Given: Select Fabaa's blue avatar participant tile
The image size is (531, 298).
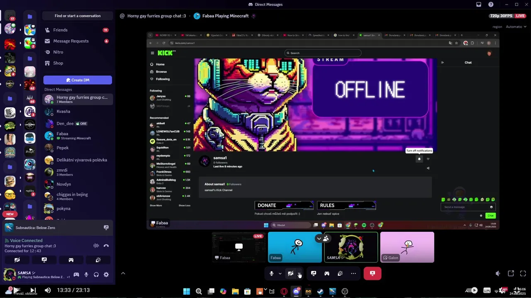Looking at the screenshot, I should tap(295, 247).
